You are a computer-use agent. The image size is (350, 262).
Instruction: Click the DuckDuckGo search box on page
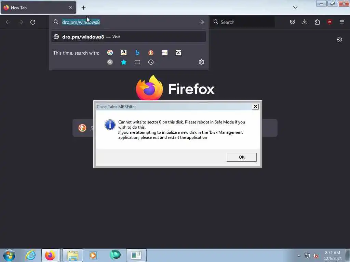point(175,128)
